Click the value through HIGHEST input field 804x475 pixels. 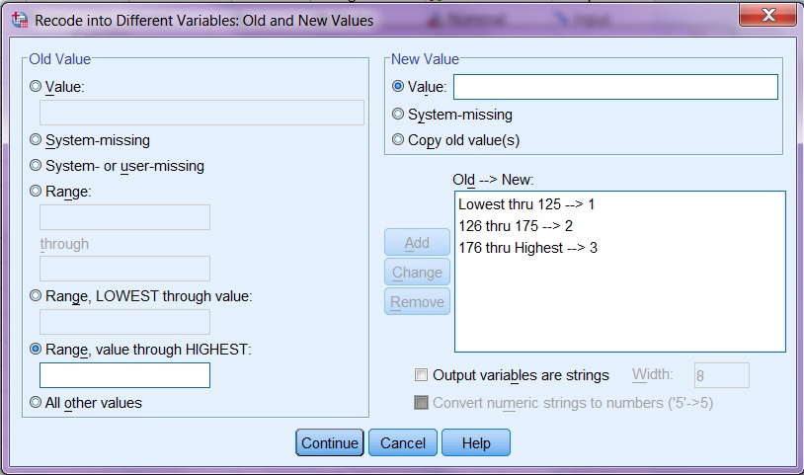point(124,375)
